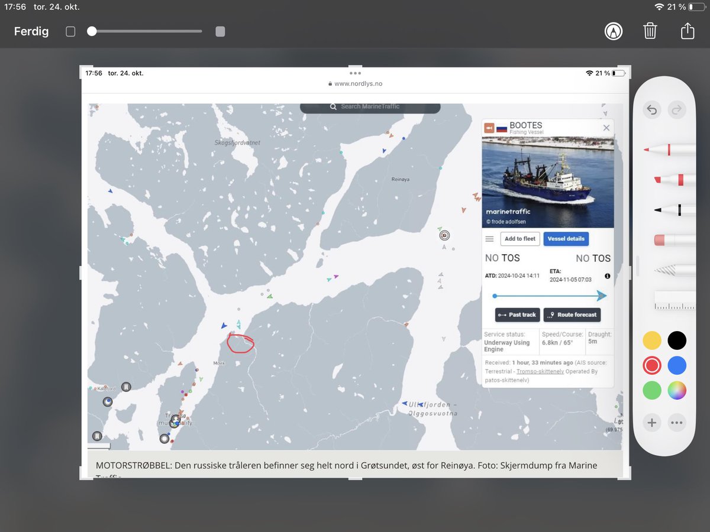Click the opacity slider knob
This screenshot has width=710, height=532.
point(92,31)
